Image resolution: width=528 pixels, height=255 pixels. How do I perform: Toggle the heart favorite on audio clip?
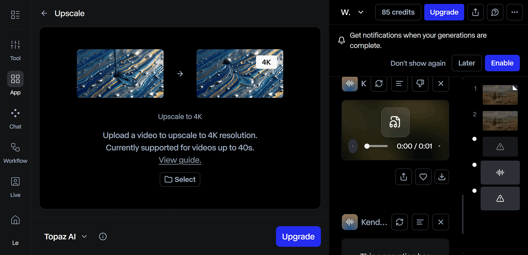[423, 177]
